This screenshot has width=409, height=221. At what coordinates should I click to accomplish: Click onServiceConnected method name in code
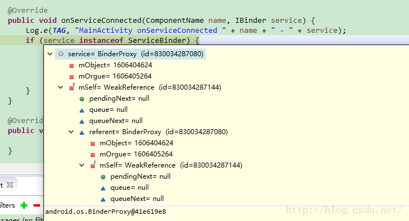(x=101, y=21)
